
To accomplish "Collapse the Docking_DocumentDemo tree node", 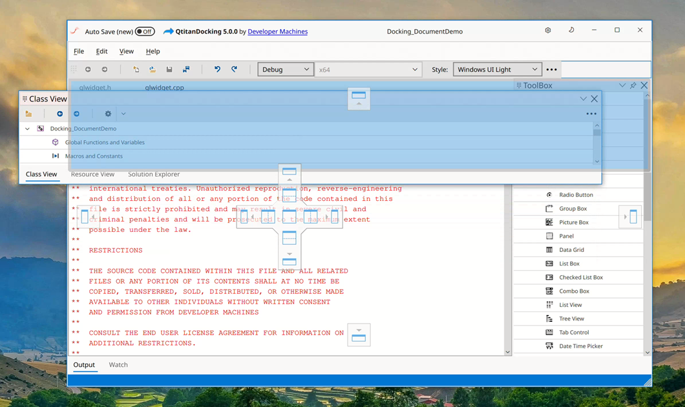I will [x=27, y=128].
